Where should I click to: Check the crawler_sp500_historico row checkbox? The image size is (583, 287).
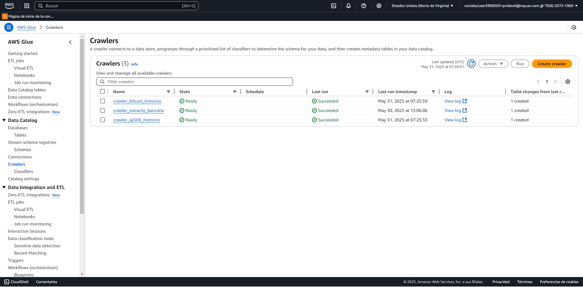click(102, 120)
